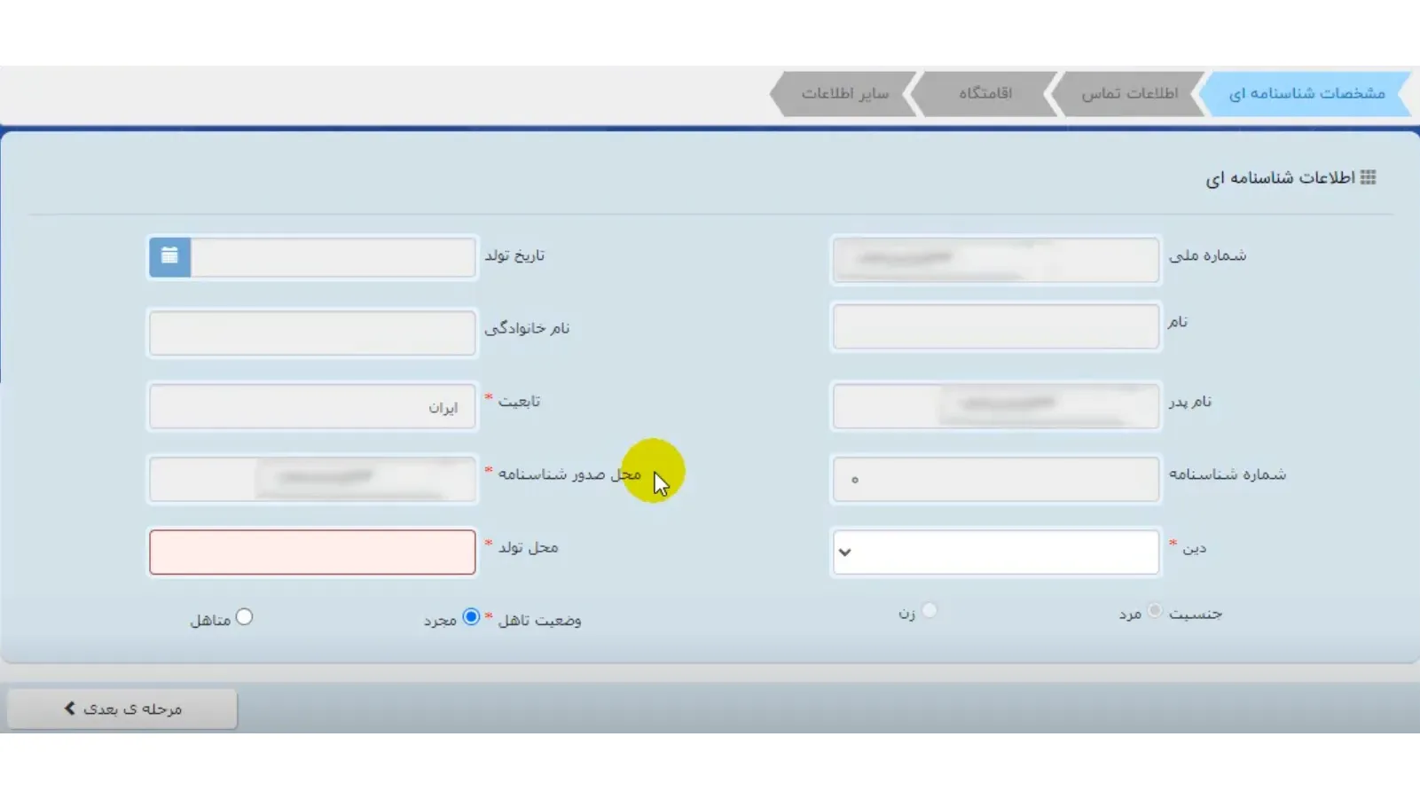The width and height of the screenshot is (1420, 799).
Task: Open the birth date calendar picker icon
Action: pyautogui.click(x=169, y=257)
